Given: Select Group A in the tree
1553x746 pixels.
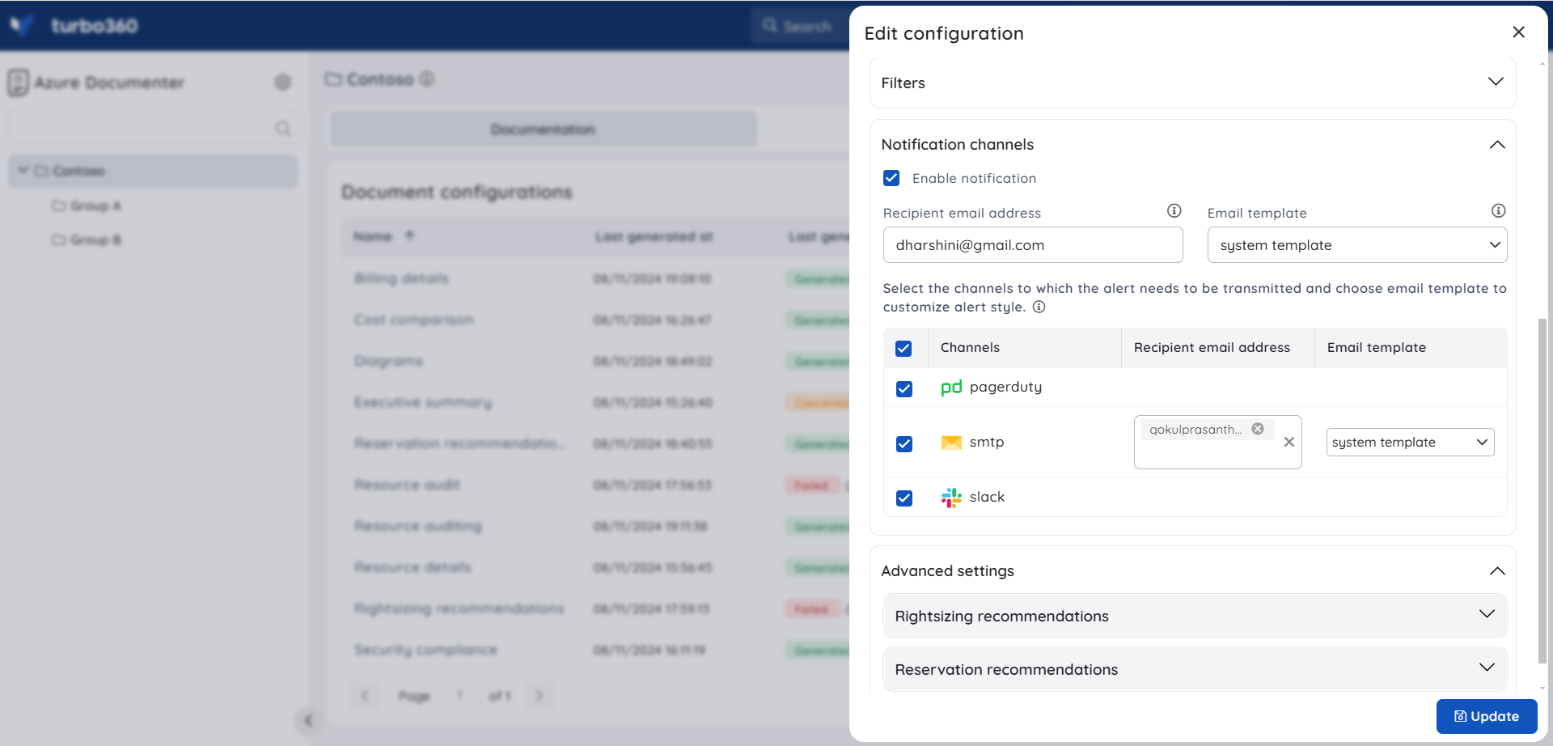Looking at the screenshot, I should coord(87,206).
